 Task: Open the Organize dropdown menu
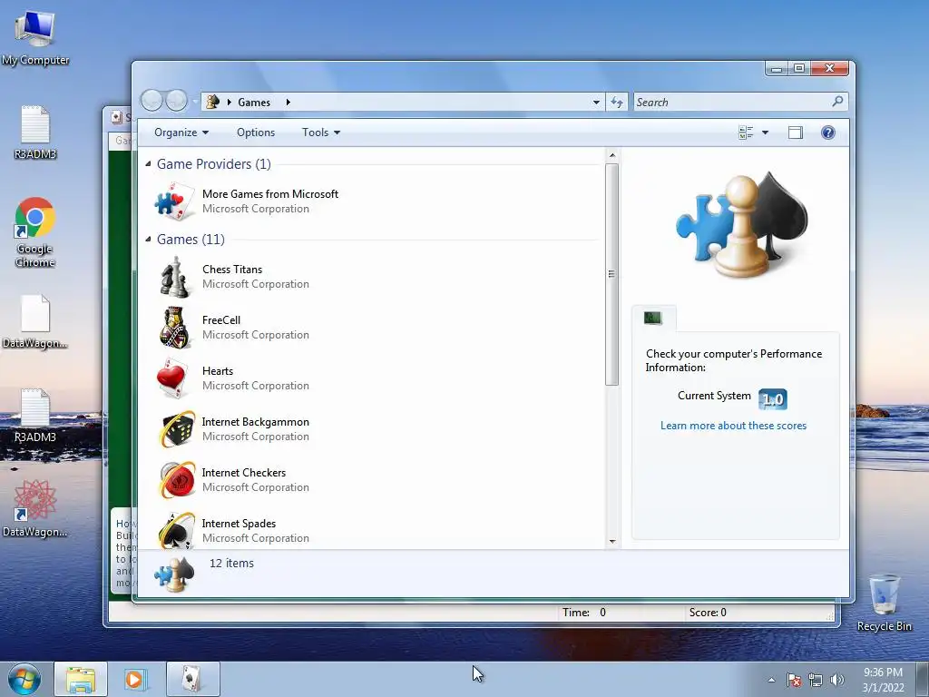tap(181, 133)
